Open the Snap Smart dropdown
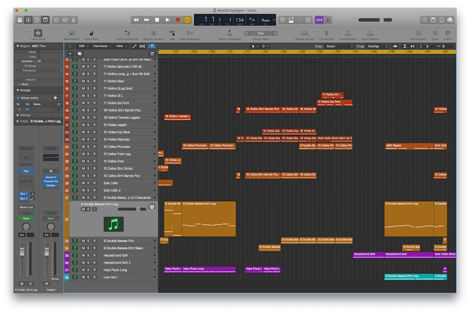This screenshot has height=313, width=470. click(339, 46)
